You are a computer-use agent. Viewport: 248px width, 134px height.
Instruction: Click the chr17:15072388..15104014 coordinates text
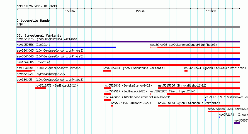point(37,6)
